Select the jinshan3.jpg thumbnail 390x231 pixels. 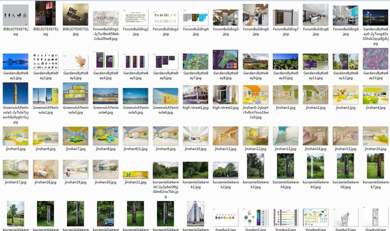(346, 95)
